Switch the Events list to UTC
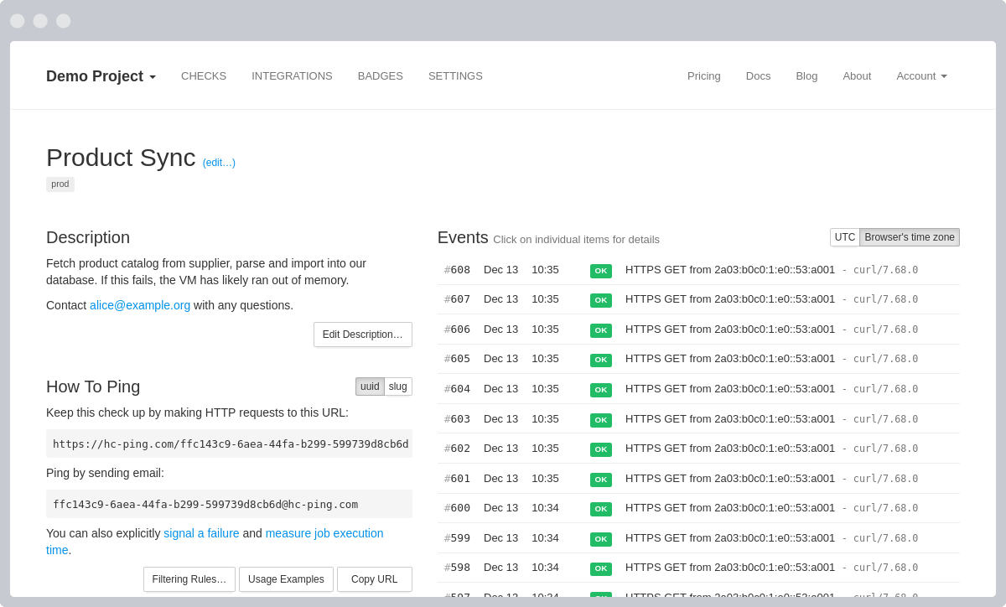The width and height of the screenshot is (1006, 607). (x=844, y=237)
